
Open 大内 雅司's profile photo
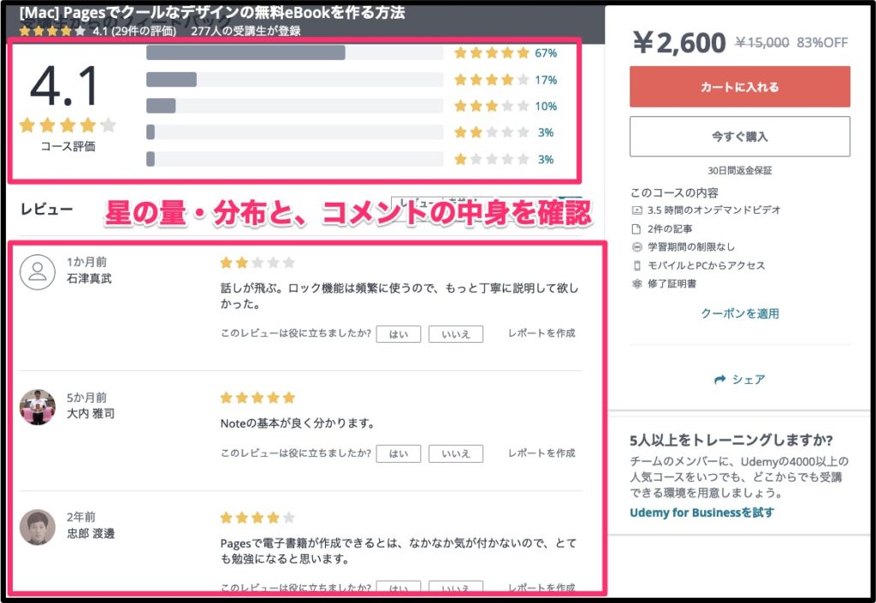[x=37, y=407]
